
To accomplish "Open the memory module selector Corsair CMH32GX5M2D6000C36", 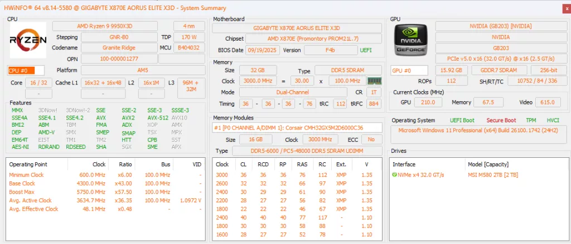I will [x=297, y=127].
